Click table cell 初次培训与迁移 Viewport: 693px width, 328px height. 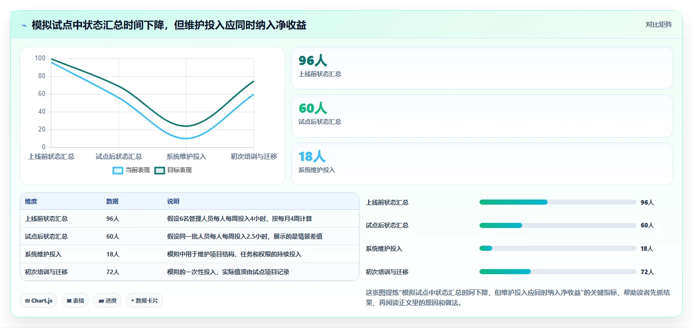(x=46, y=272)
